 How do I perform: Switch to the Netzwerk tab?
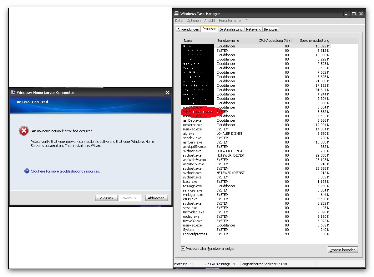tap(253, 29)
